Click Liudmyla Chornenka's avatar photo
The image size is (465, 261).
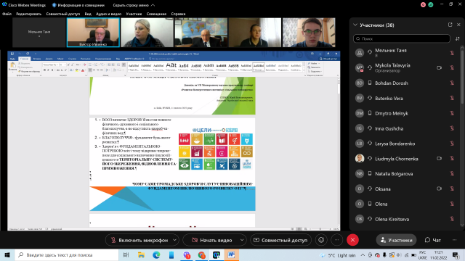(x=360, y=158)
